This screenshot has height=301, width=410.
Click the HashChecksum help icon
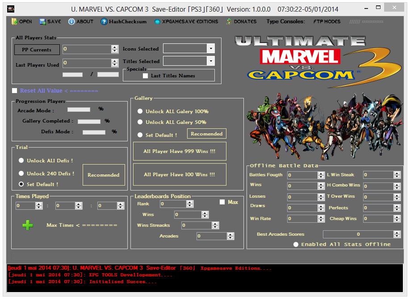(104, 21)
